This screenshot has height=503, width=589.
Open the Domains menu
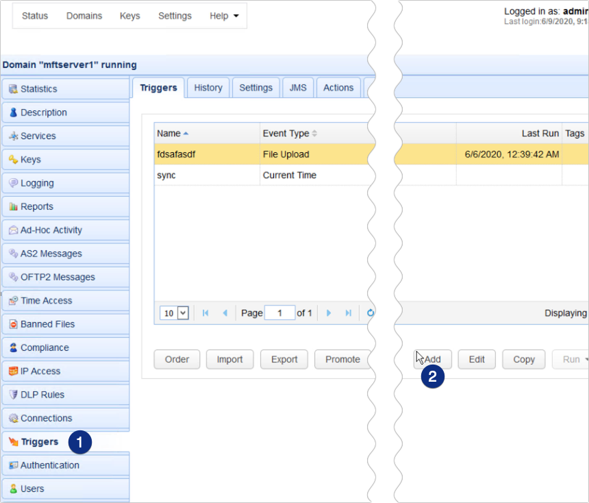click(84, 15)
